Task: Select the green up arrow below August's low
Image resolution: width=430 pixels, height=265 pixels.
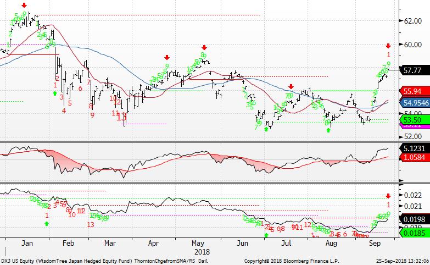Action: tap(329, 131)
